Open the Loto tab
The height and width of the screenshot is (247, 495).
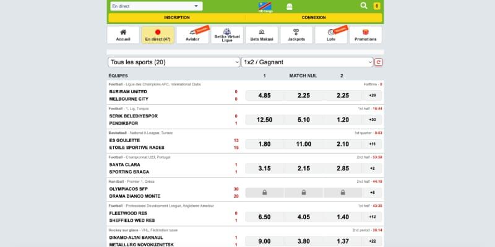331,35
